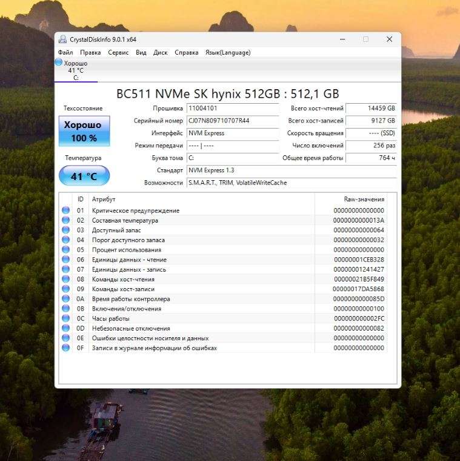Viewport: 460px width, 461px height.
Task: Click the status orb beside Процент использования
Action: pos(65,250)
